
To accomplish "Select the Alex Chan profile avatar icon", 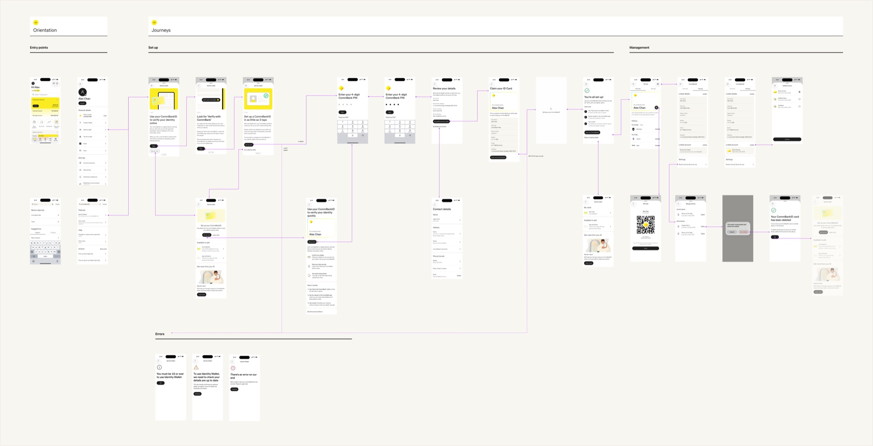I will pyautogui.click(x=82, y=92).
